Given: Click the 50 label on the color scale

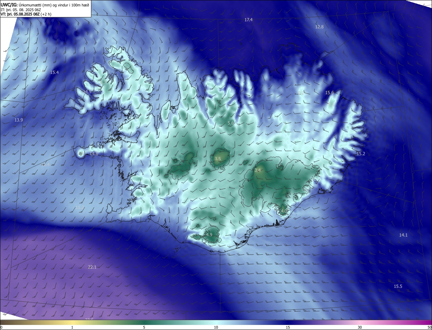Looking at the screenshot, I should point(429,327).
